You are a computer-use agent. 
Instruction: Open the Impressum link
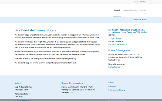coord(113,86)
